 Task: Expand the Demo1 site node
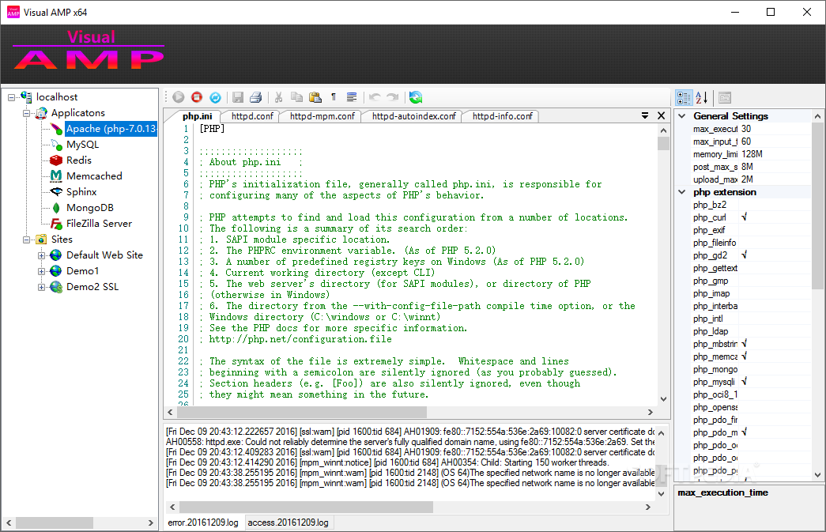41,271
